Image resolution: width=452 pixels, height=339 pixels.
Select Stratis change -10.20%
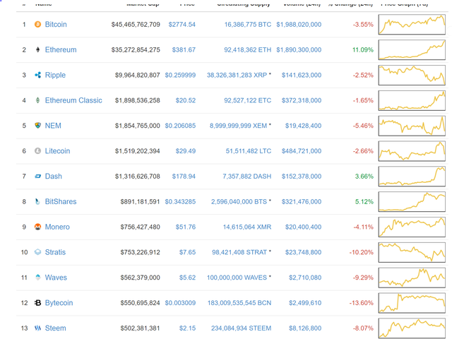[x=362, y=252]
